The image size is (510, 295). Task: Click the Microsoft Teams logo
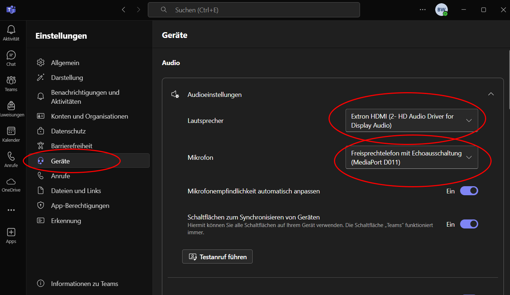tap(11, 10)
